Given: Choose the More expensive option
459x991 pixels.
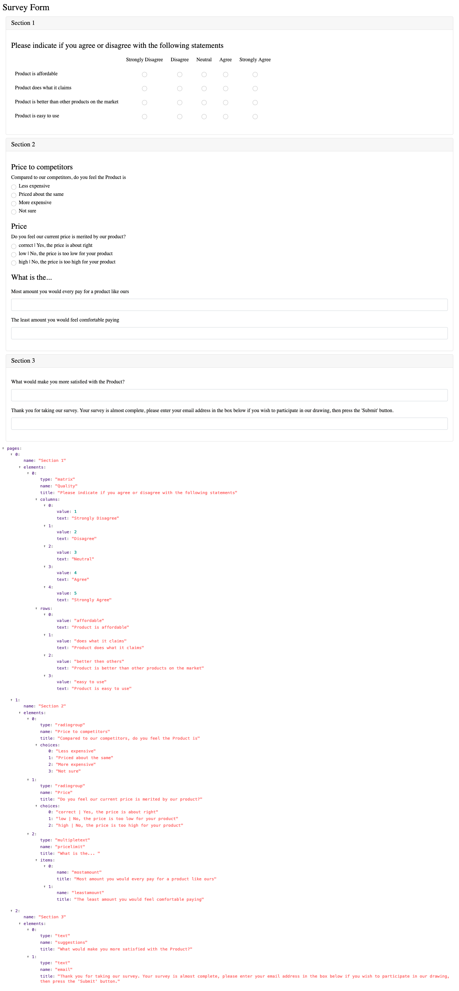Looking at the screenshot, I should pyautogui.click(x=14, y=203).
